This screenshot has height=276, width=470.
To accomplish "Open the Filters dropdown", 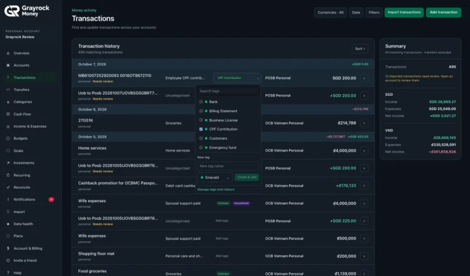I will pos(374,13).
